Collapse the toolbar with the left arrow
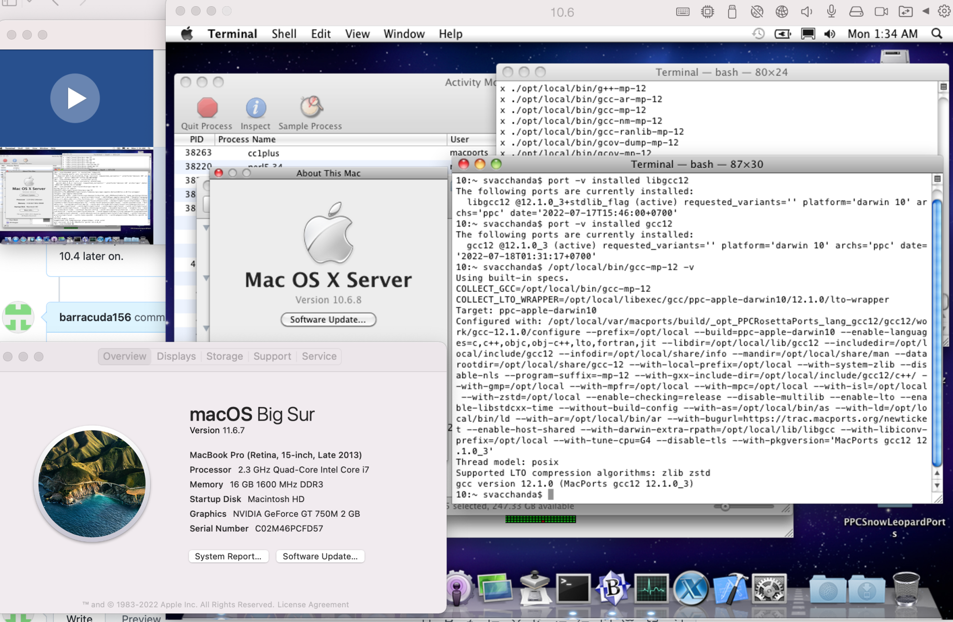953x622 pixels. [x=925, y=11]
